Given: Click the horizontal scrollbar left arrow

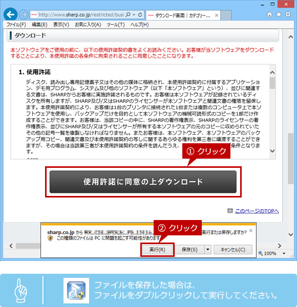Looking at the screenshot, I should 11,246.
